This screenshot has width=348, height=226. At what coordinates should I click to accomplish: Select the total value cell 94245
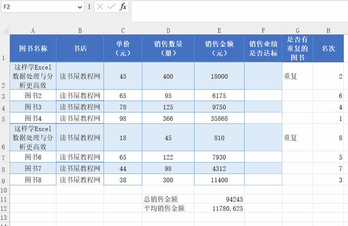[219, 199]
